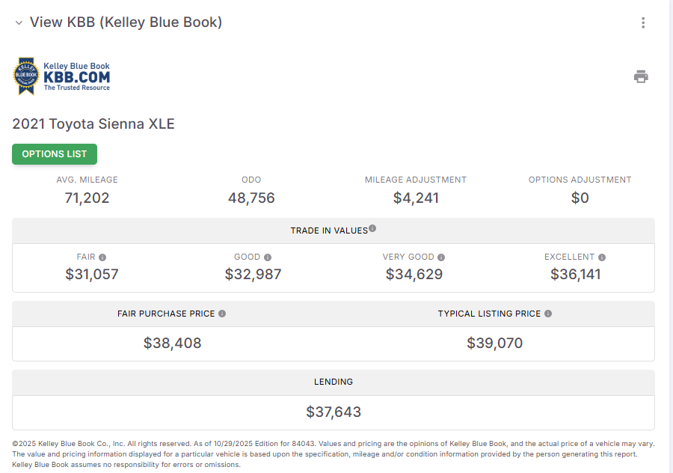This screenshot has width=673, height=473.
Task: Click the 48,756 ODO reading
Action: tap(251, 198)
